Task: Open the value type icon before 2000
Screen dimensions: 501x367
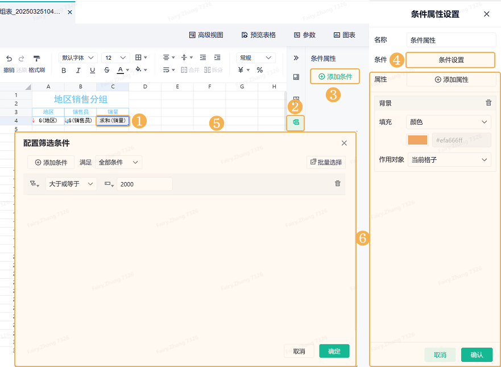Action: [109, 184]
